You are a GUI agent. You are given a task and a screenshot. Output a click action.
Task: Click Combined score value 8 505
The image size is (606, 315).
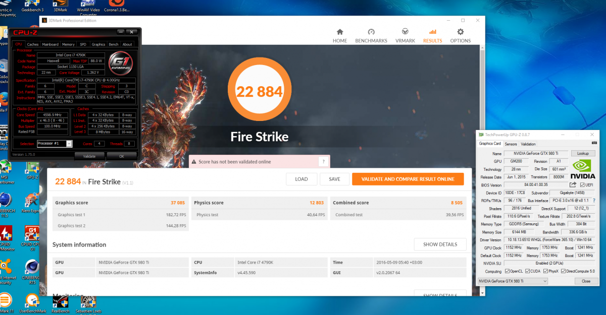457,203
